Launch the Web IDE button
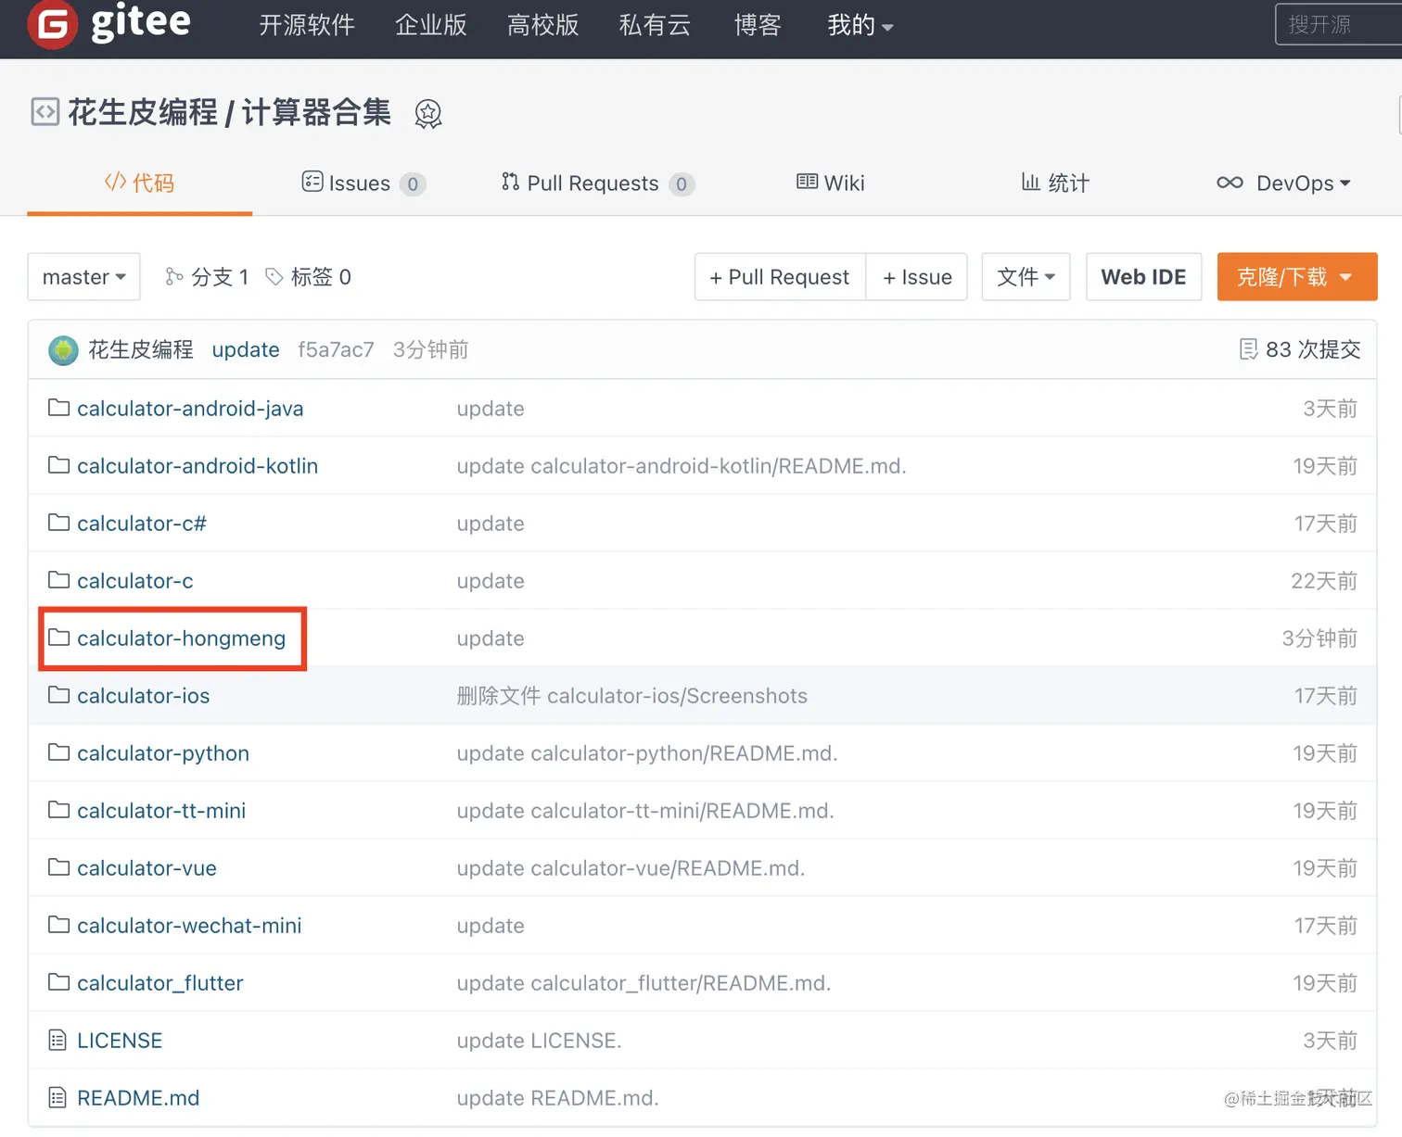Image resolution: width=1402 pixels, height=1137 pixels. (x=1143, y=277)
